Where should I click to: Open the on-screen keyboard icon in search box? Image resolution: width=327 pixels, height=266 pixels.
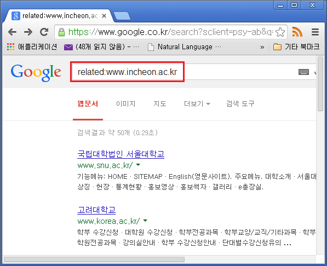[303, 72]
